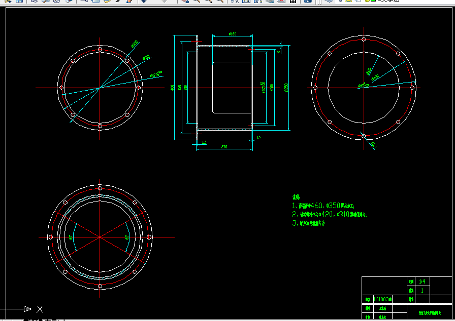Click note line 1 mentioning ø460, ø350
Viewport: 455px width, 321px height.
click(x=323, y=206)
